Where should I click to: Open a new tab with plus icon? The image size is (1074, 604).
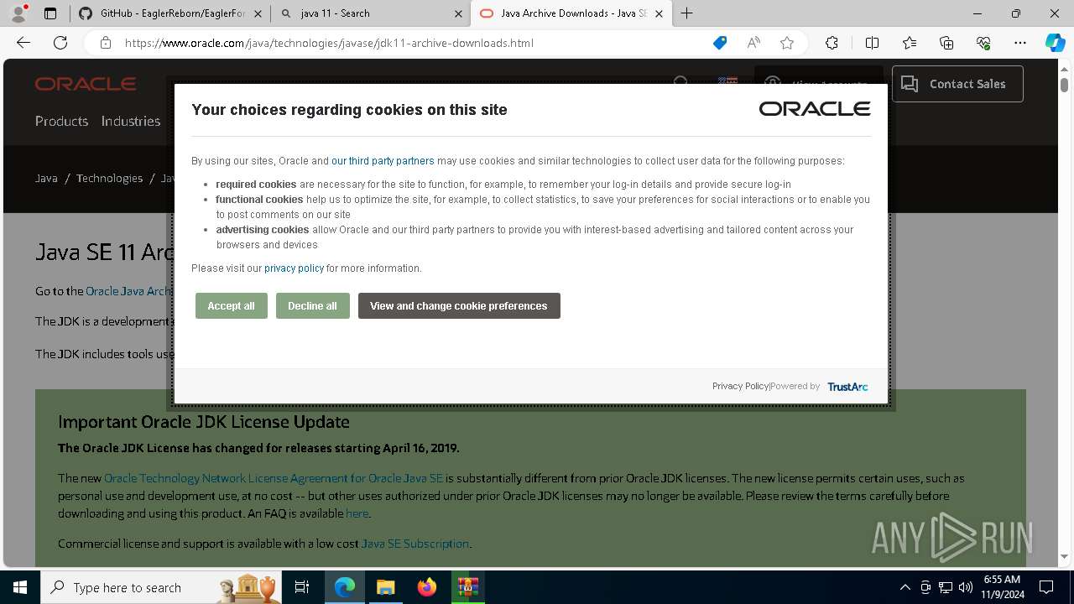pyautogui.click(x=687, y=13)
